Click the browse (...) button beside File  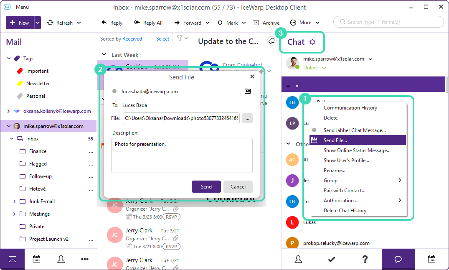click(x=247, y=118)
